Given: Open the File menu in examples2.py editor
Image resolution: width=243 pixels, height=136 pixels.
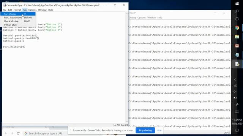Looking at the screenshot, I should click(5, 10).
